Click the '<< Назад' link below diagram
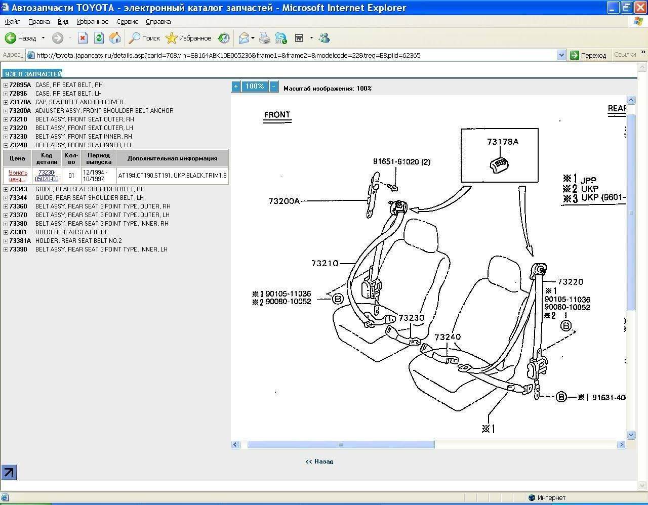This screenshot has height=505, width=648. click(x=319, y=461)
